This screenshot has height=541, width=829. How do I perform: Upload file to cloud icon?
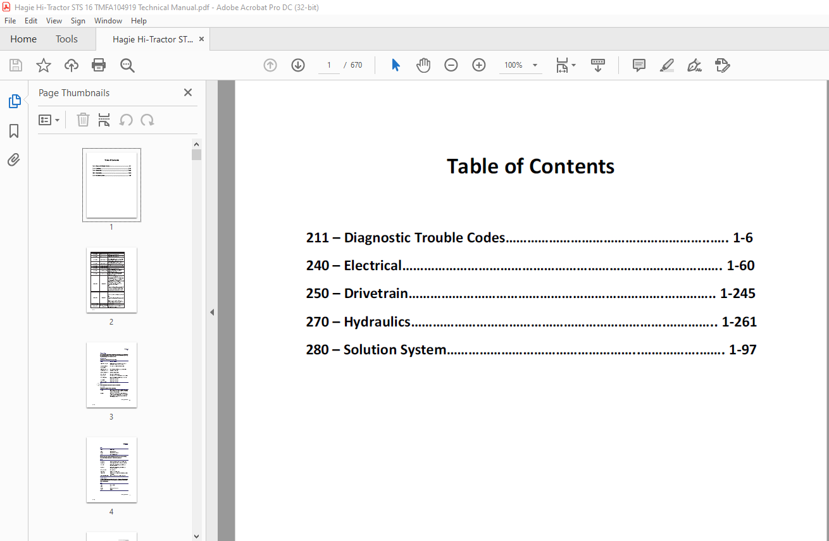(72, 65)
